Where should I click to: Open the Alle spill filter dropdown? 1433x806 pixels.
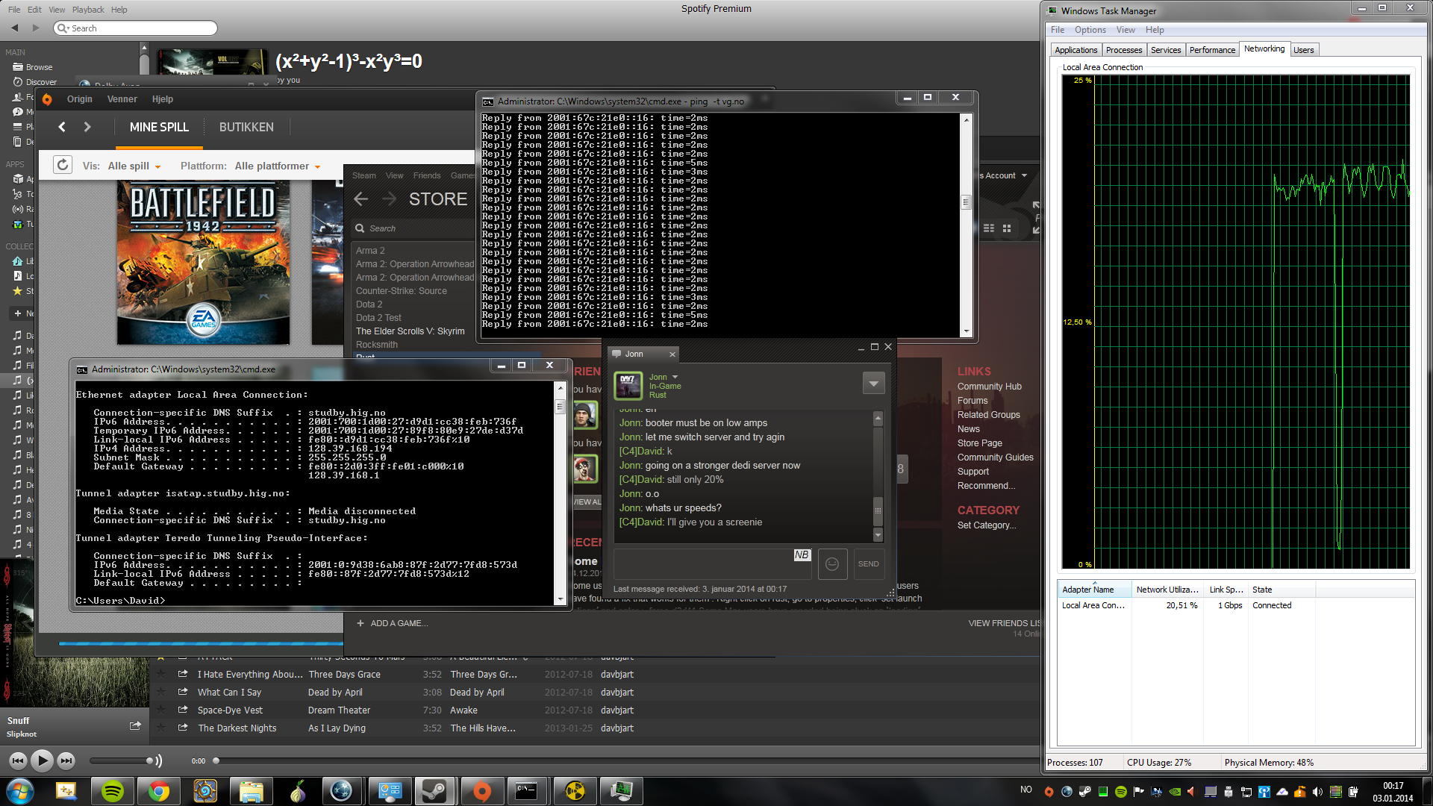(x=134, y=166)
